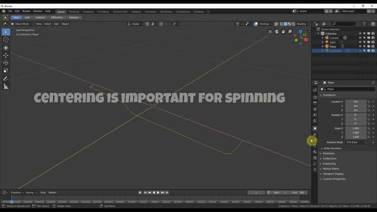Click the Scale X value field
Image resolution: width=377 pixels, height=212 pixels.
pos(356,128)
